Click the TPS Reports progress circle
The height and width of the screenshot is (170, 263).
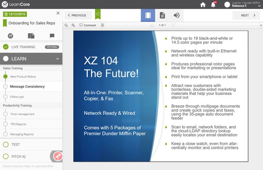point(5,124)
